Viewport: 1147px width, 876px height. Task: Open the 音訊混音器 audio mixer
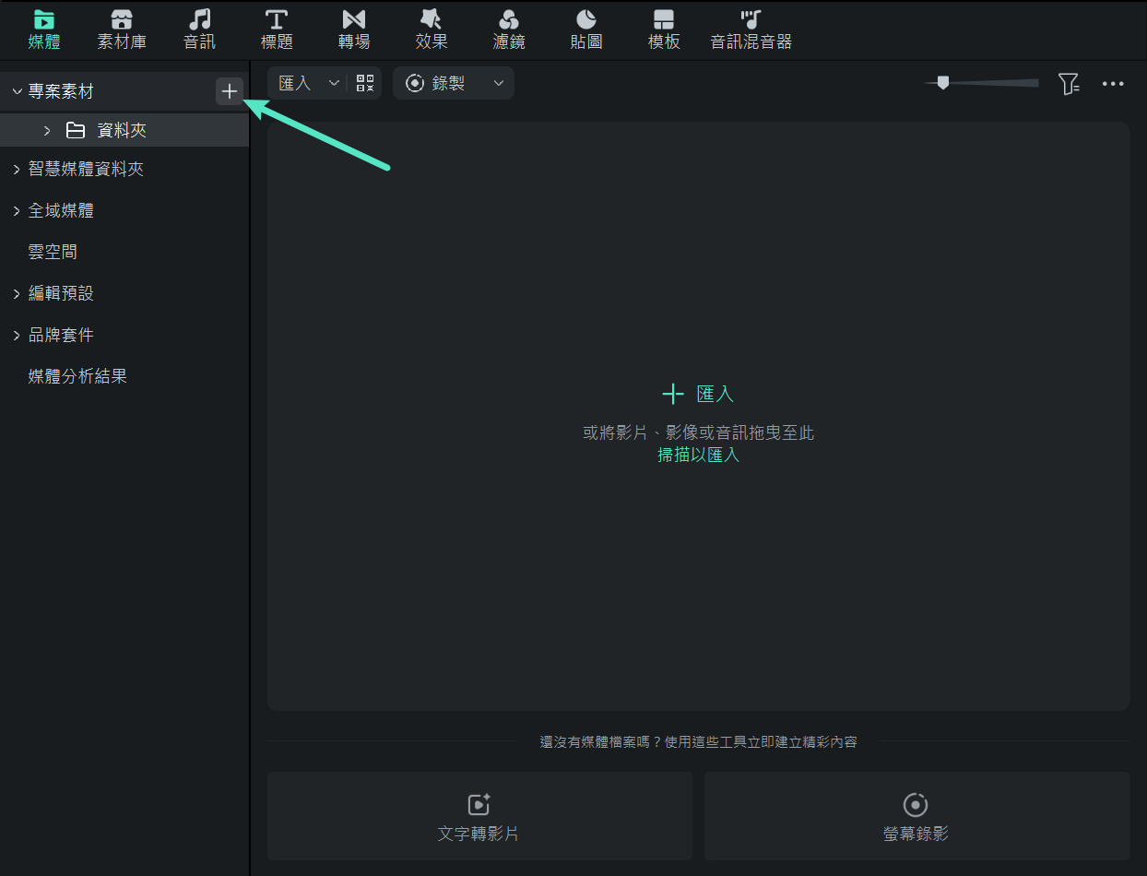pos(751,30)
